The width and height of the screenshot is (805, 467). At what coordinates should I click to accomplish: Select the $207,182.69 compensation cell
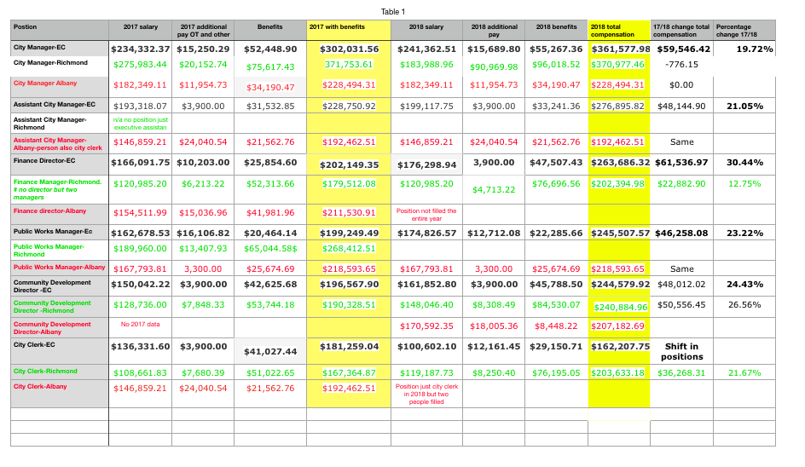[619, 326]
